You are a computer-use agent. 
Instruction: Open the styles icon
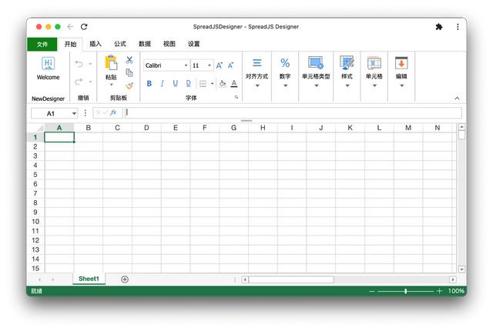pyautogui.click(x=347, y=62)
